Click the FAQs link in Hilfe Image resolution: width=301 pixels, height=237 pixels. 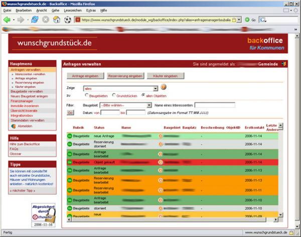click(x=14, y=149)
